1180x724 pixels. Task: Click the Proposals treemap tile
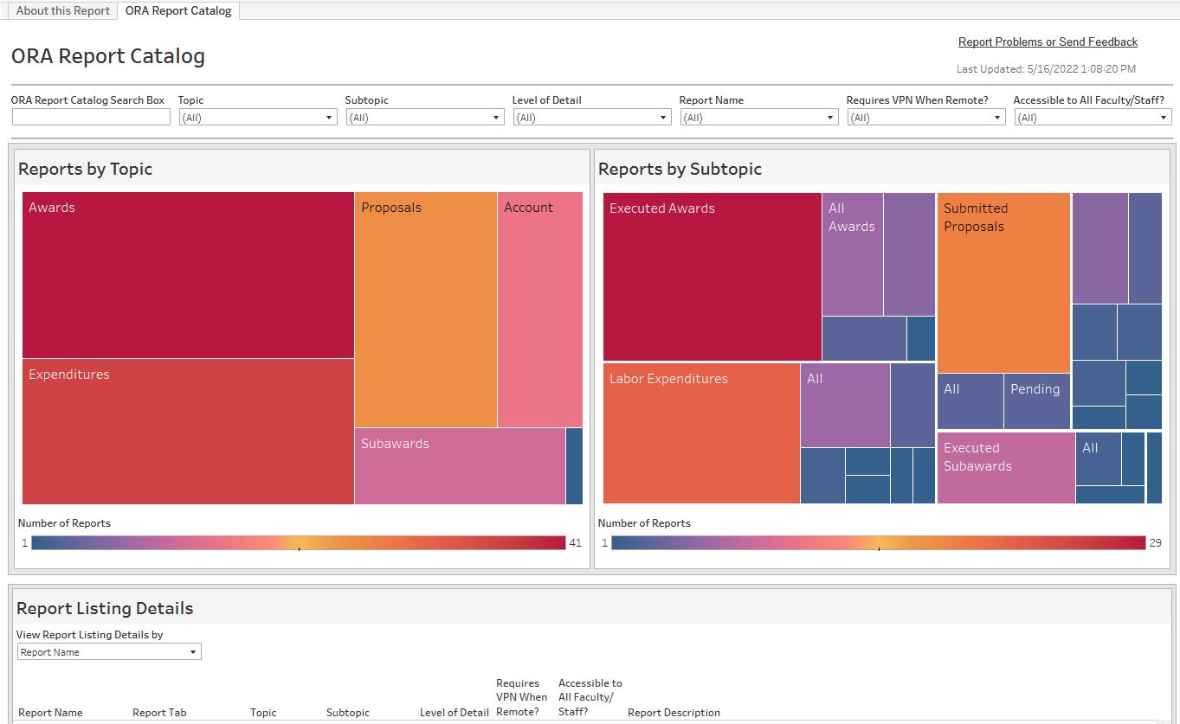coord(426,310)
